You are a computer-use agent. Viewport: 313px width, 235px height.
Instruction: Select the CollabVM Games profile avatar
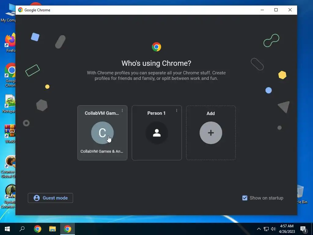(102, 133)
